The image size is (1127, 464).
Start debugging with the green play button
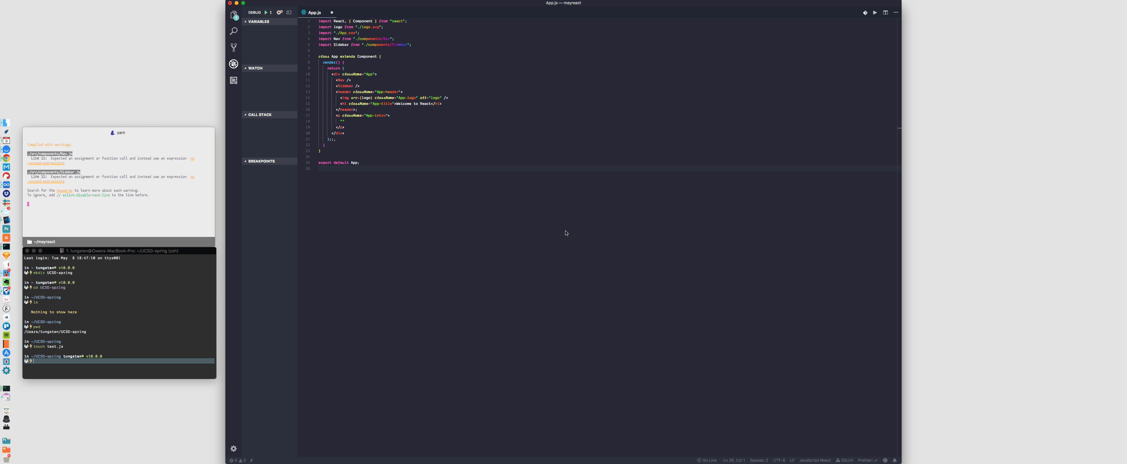click(266, 13)
